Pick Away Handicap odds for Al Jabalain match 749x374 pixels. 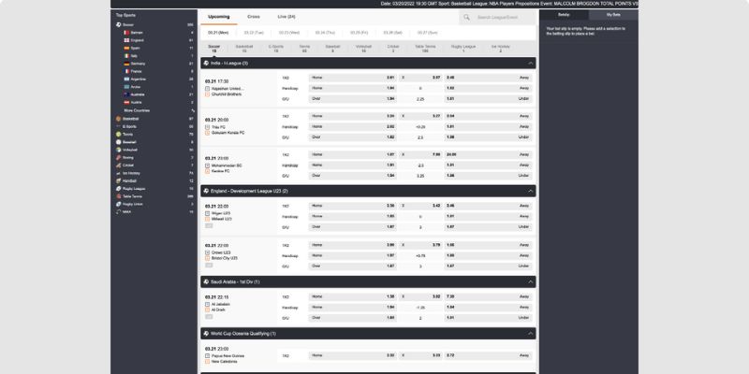point(488,308)
